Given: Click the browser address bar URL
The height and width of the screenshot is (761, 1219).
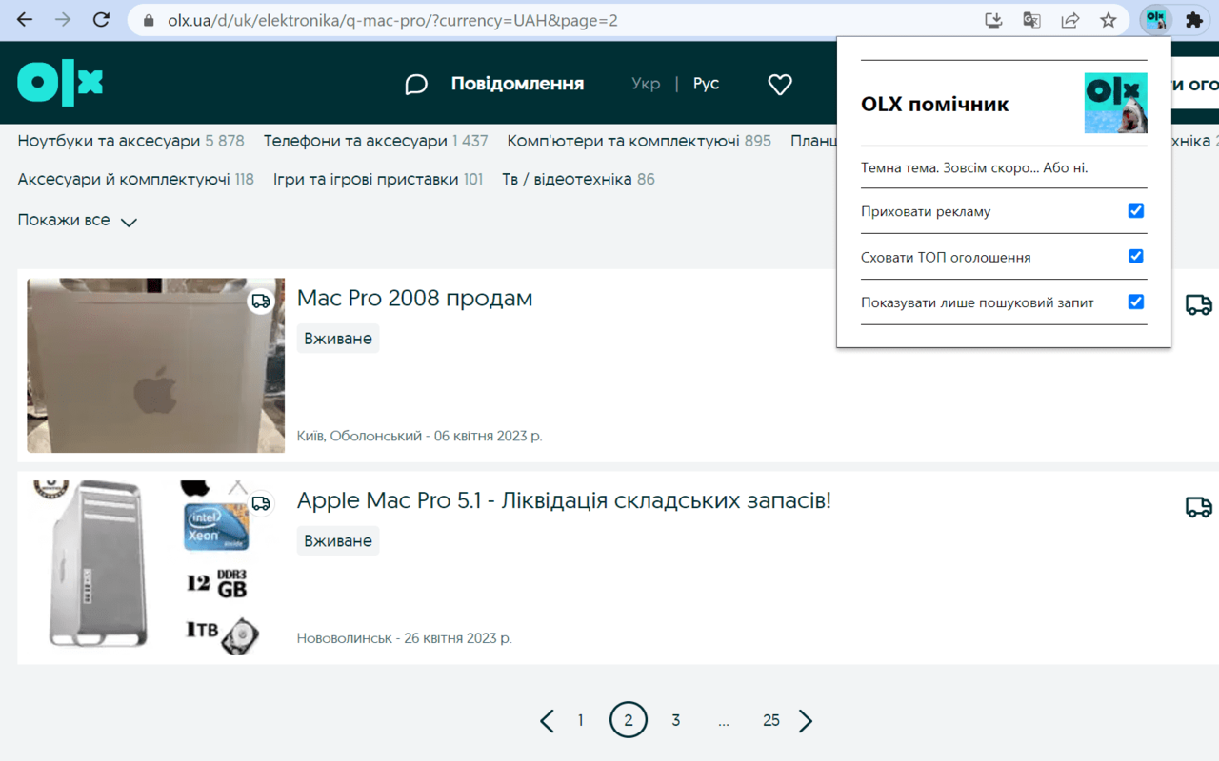Looking at the screenshot, I should click(x=392, y=20).
